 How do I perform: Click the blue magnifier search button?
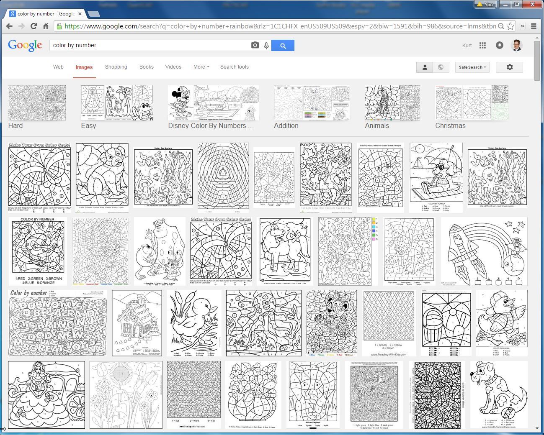click(x=283, y=45)
